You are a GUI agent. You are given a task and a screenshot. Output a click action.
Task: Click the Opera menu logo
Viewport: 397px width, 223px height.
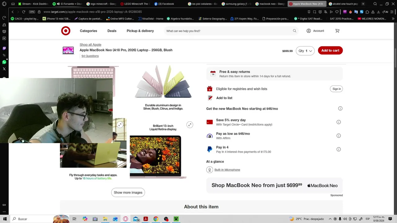click(4, 4)
